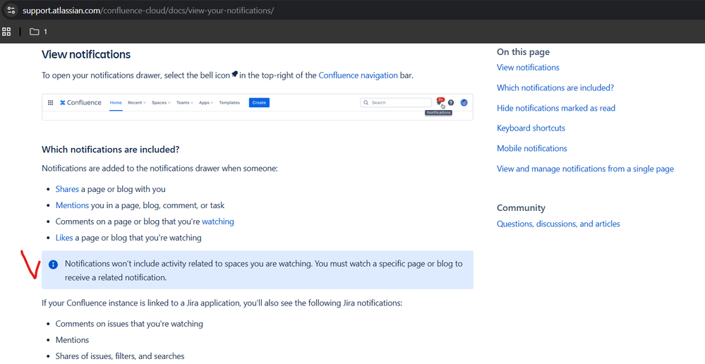Click the View notifications main heading
705x364 pixels.
click(86, 54)
